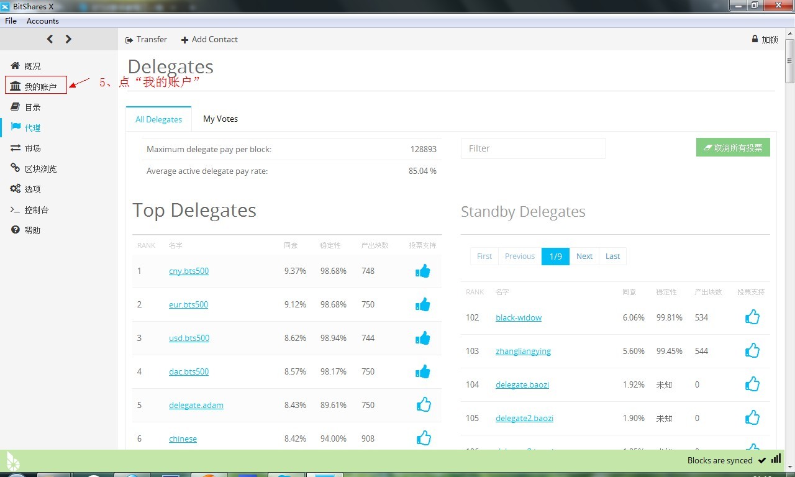Lock the wallet with 加锁
The image size is (795, 477).
765,39
